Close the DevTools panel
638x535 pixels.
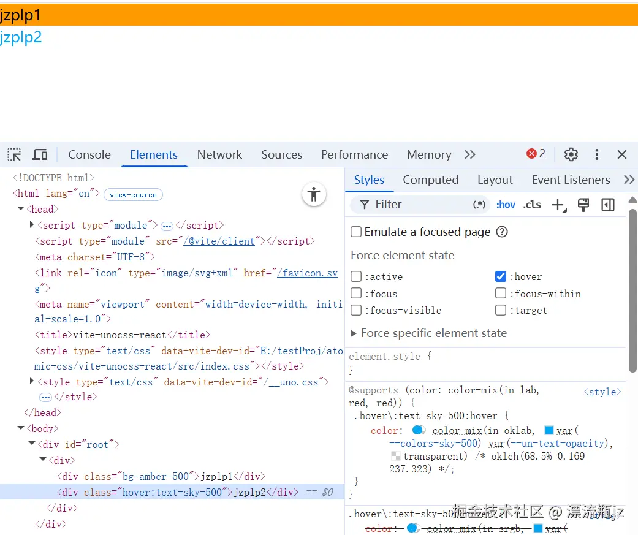(x=621, y=154)
